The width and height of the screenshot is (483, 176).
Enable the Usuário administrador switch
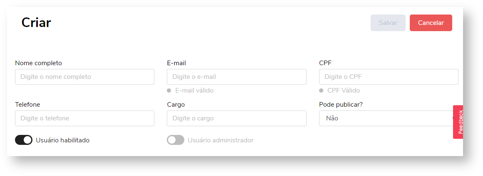(176, 140)
